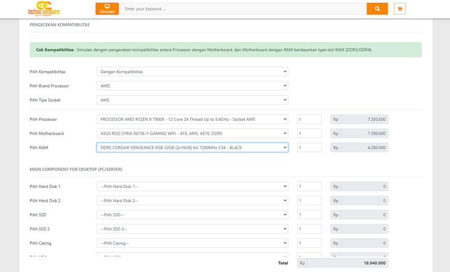This screenshot has width=450, height=272.
Task: Open the Pilih SSD 2 dropdown
Action: 192,229
